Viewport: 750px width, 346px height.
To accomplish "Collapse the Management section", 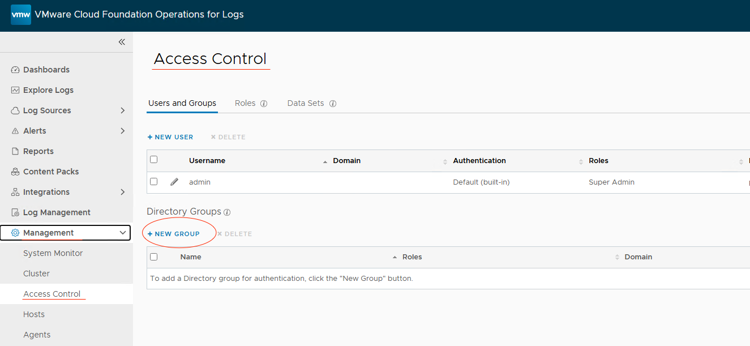I will click(x=123, y=233).
